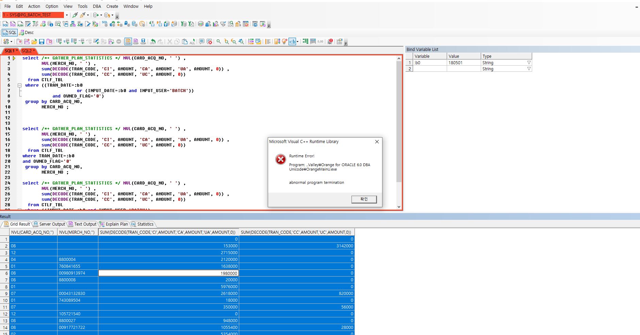Click the Open file folder icon

click(x=34, y=41)
